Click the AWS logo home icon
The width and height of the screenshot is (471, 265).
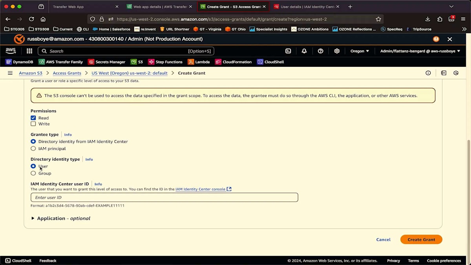[x=11, y=51]
